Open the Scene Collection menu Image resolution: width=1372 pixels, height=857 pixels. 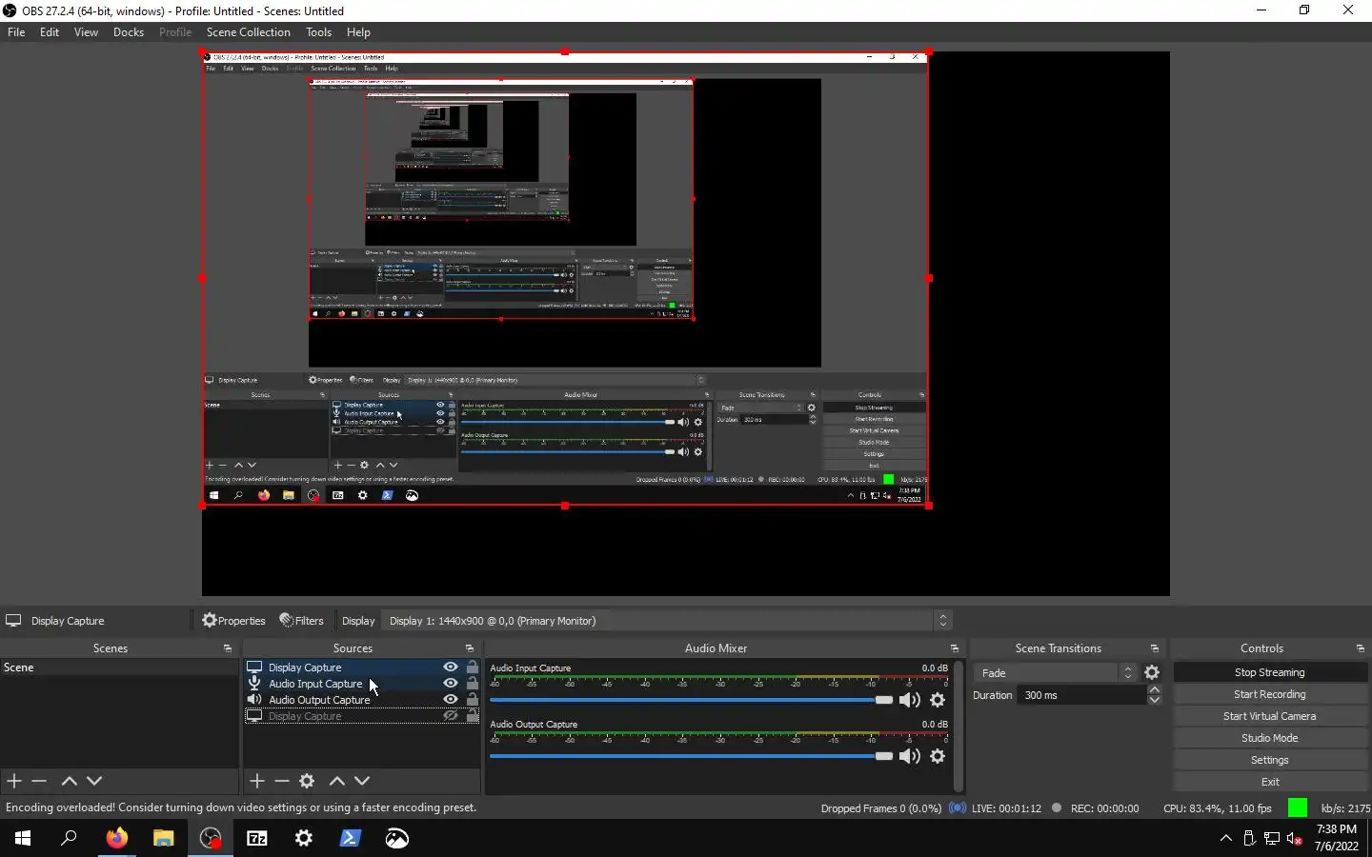point(248,32)
